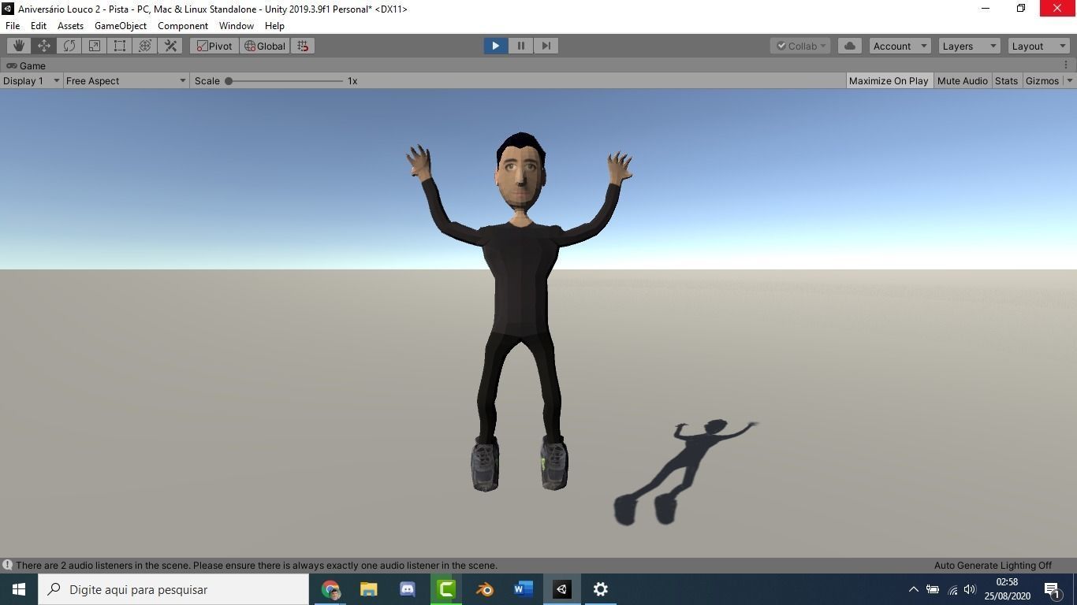Image resolution: width=1077 pixels, height=605 pixels.
Task: Open Camtasia from taskbar
Action: 446,589
